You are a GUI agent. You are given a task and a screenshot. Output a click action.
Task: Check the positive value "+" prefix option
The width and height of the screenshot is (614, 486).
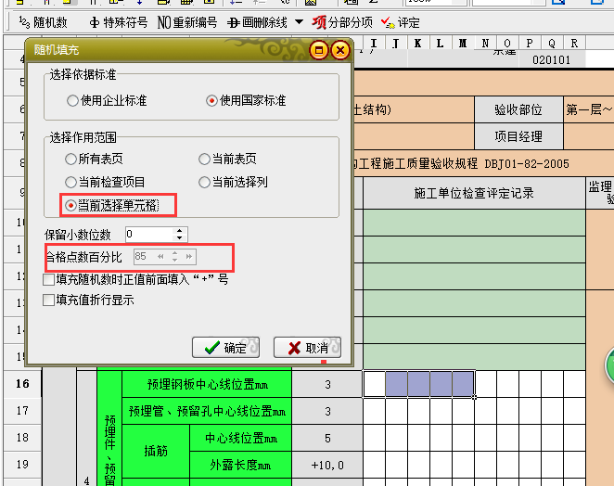pos(50,278)
